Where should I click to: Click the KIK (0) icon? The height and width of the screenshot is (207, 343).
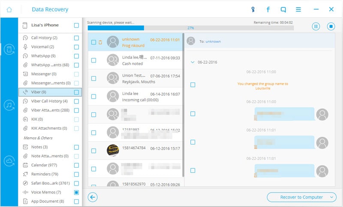pyautogui.click(x=25, y=119)
